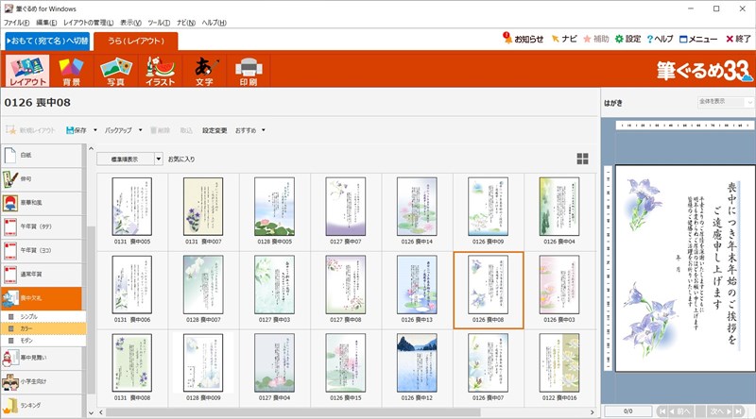The image size is (756, 419).
Task: Open お知らせ notifications bell
Action: tap(524, 39)
